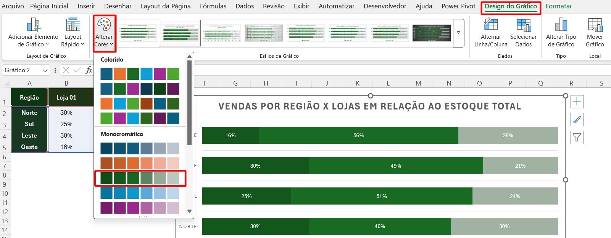Viewport: 611px width, 238px height.
Task: Select the 25% cell for Sul
Action: click(66, 124)
